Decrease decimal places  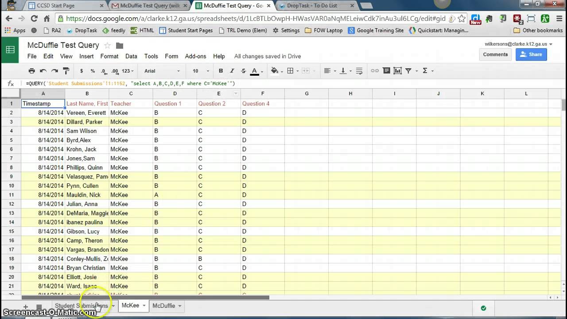tap(104, 71)
